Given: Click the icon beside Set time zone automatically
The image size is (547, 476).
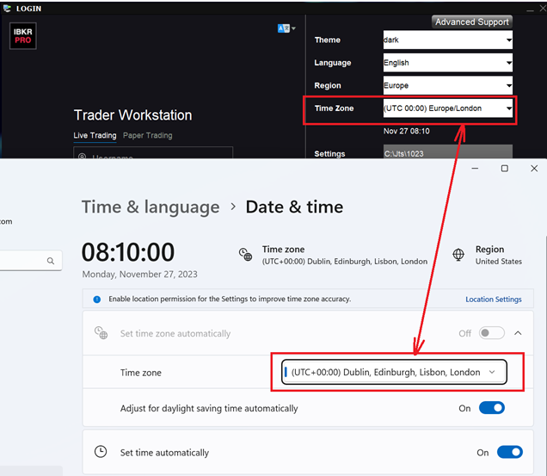Looking at the screenshot, I should click(101, 333).
